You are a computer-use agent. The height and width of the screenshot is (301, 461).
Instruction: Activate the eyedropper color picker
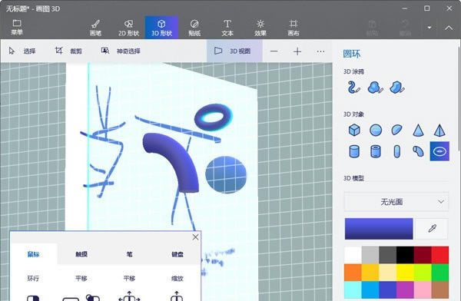(432, 228)
